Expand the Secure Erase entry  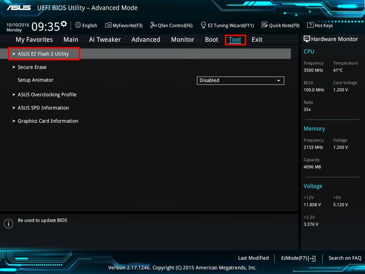[x=32, y=67]
